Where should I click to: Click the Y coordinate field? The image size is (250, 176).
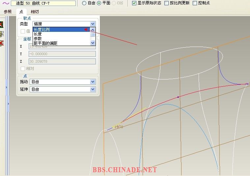[62, 54]
